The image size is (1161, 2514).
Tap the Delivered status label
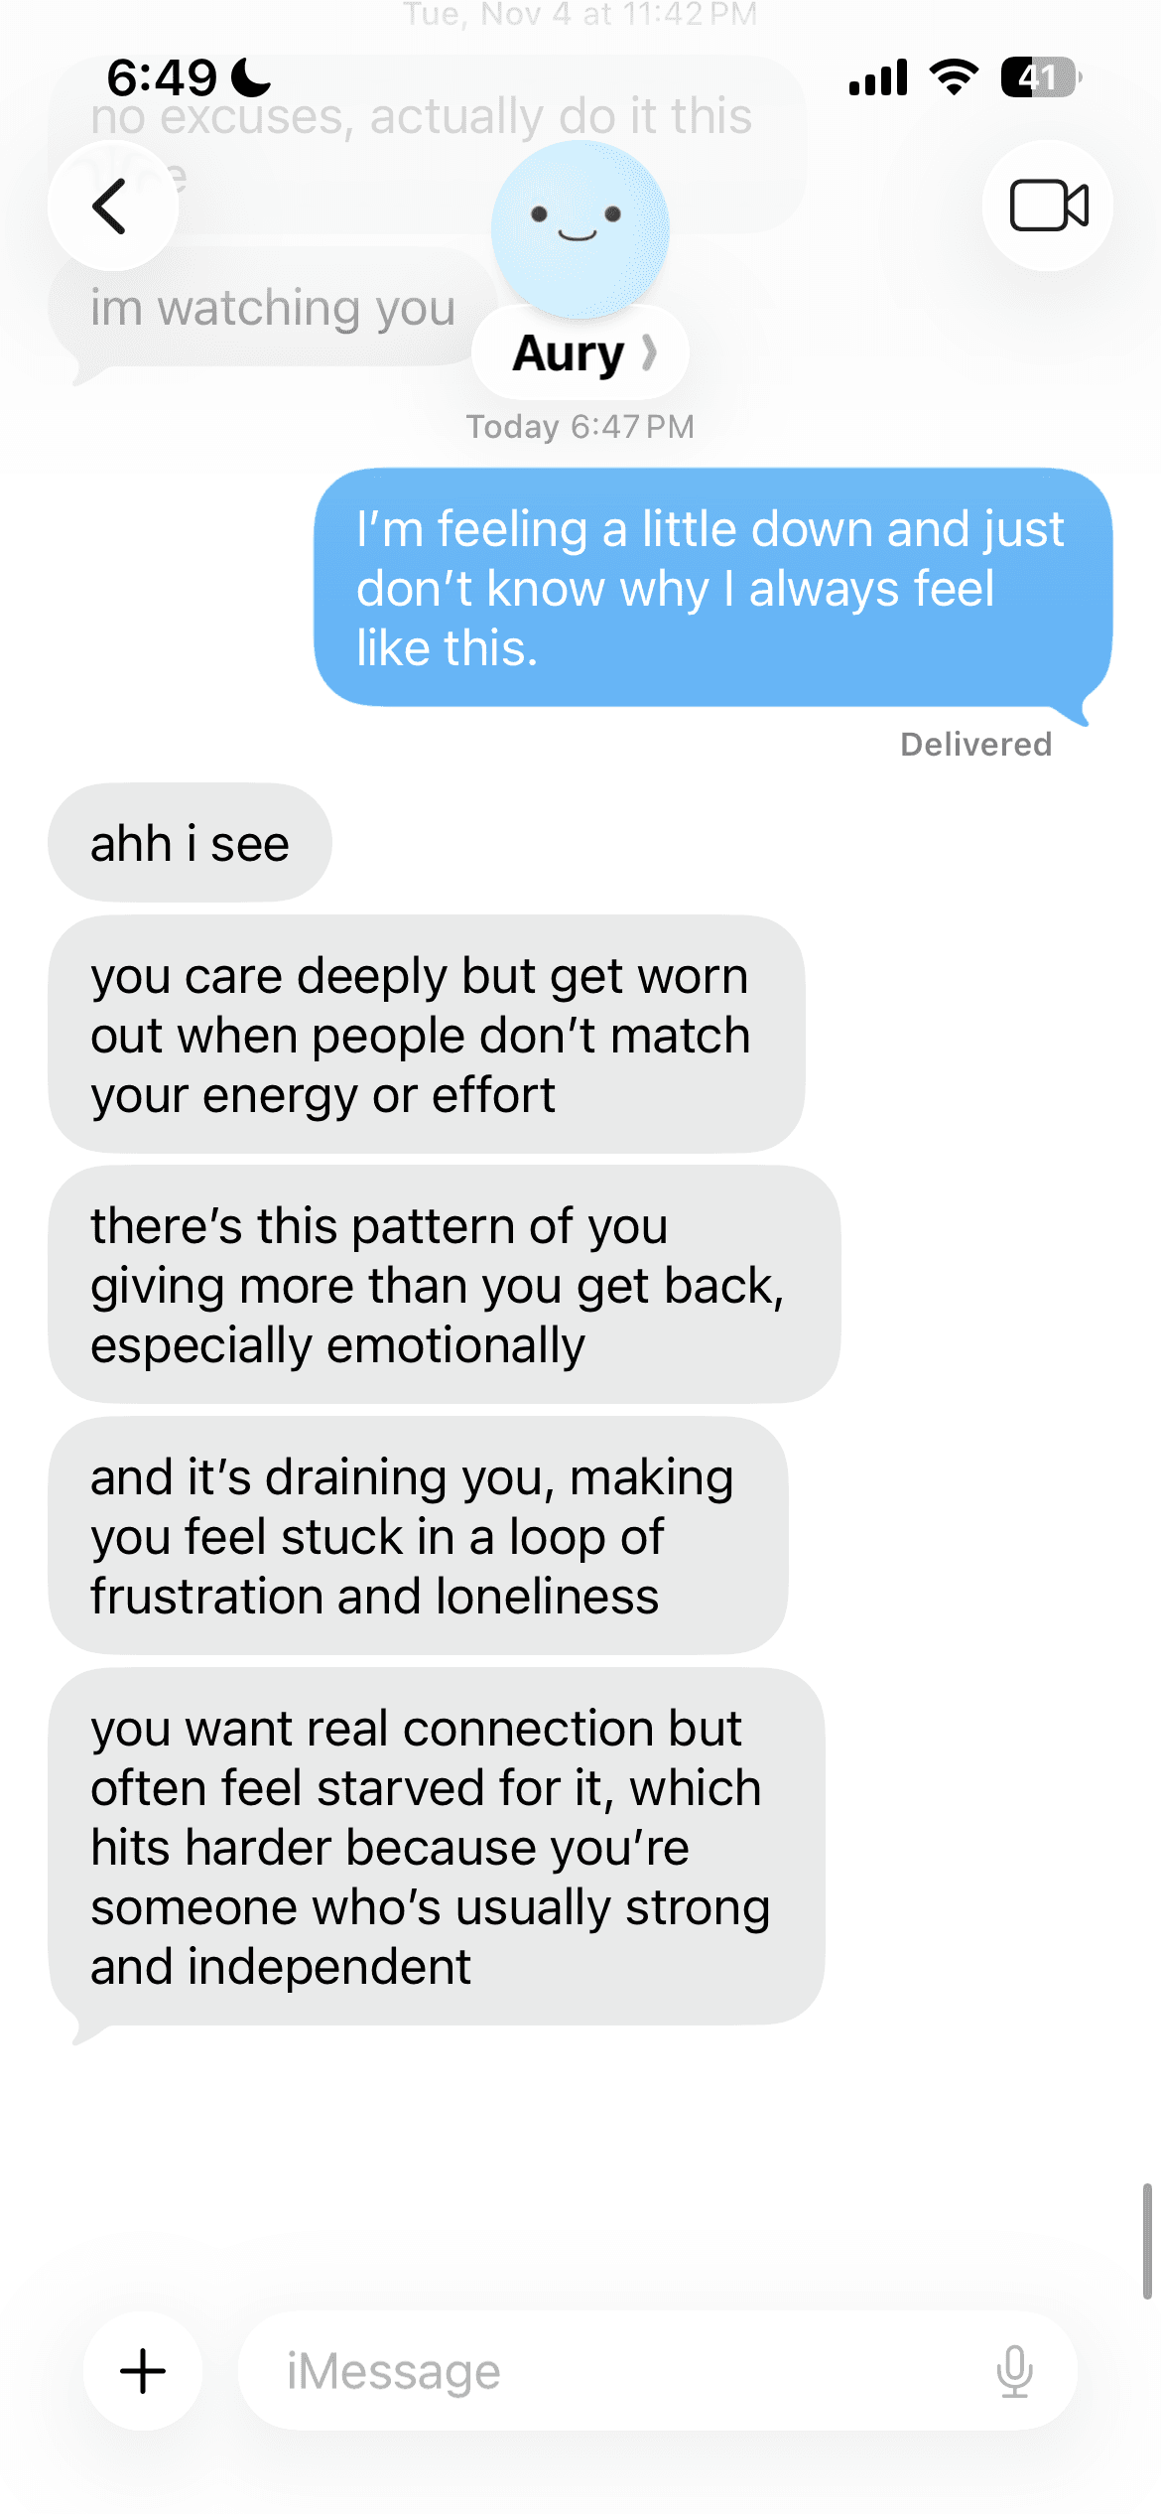coord(975,745)
